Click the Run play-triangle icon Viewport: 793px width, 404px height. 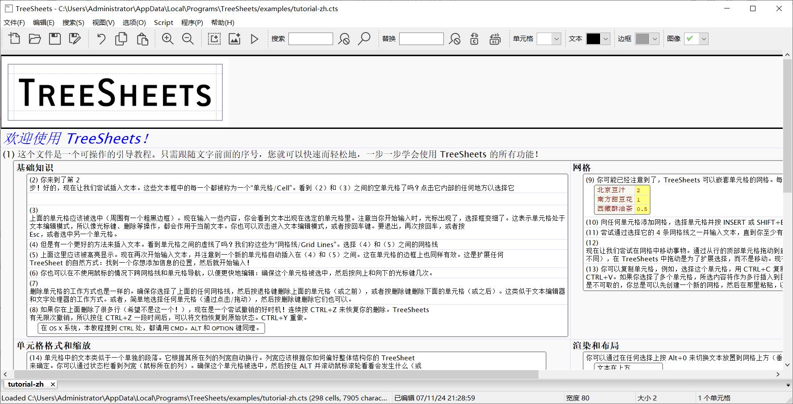255,39
